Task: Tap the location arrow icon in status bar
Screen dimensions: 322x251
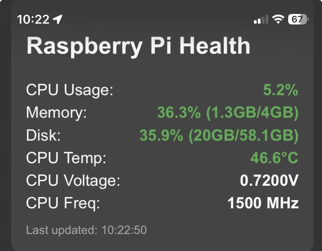Action: pos(58,19)
